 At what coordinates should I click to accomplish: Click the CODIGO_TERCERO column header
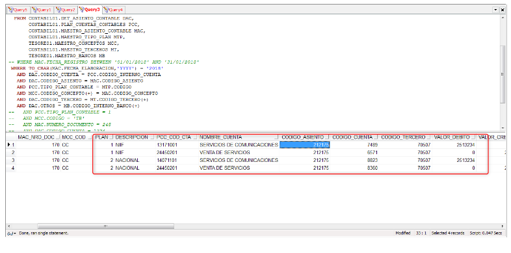click(405, 137)
